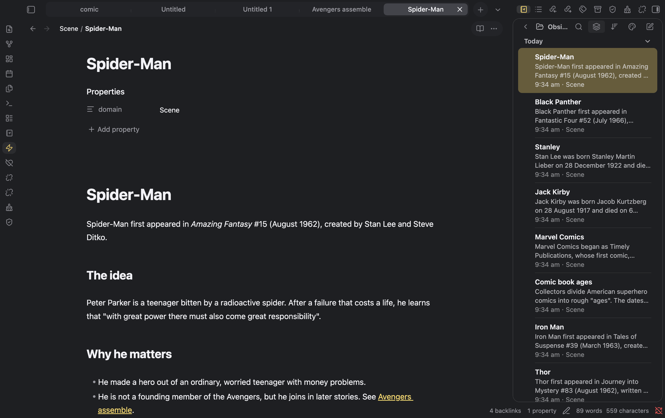Show the Tags panel tab
Image resolution: width=665 pixels, height=418 pixels.
click(583, 9)
